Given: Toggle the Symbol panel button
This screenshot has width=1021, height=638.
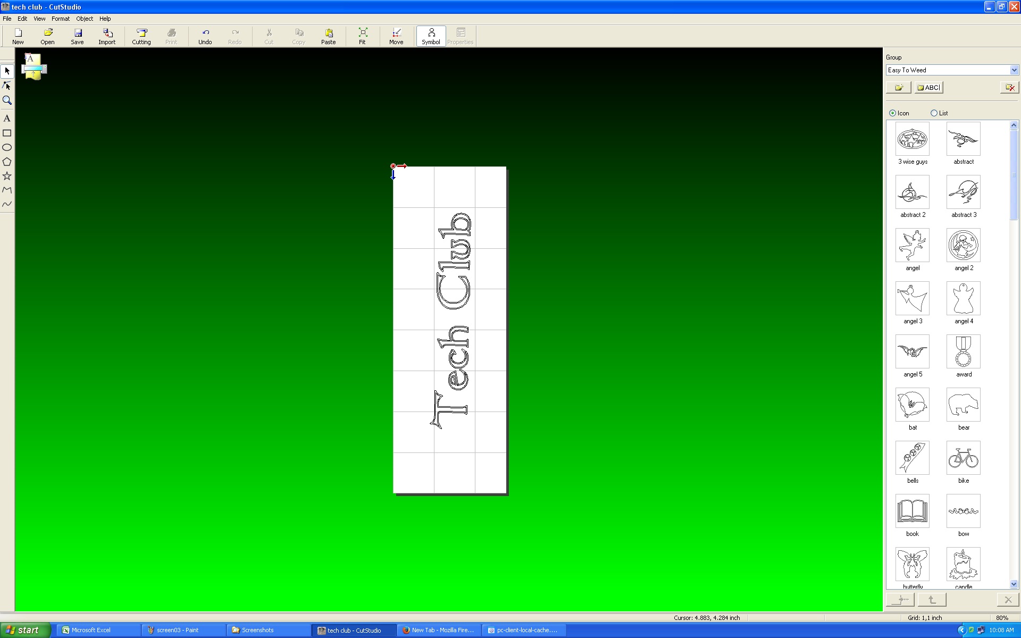Looking at the screenshot, I should pyautogui.click(x=431, y=36).
